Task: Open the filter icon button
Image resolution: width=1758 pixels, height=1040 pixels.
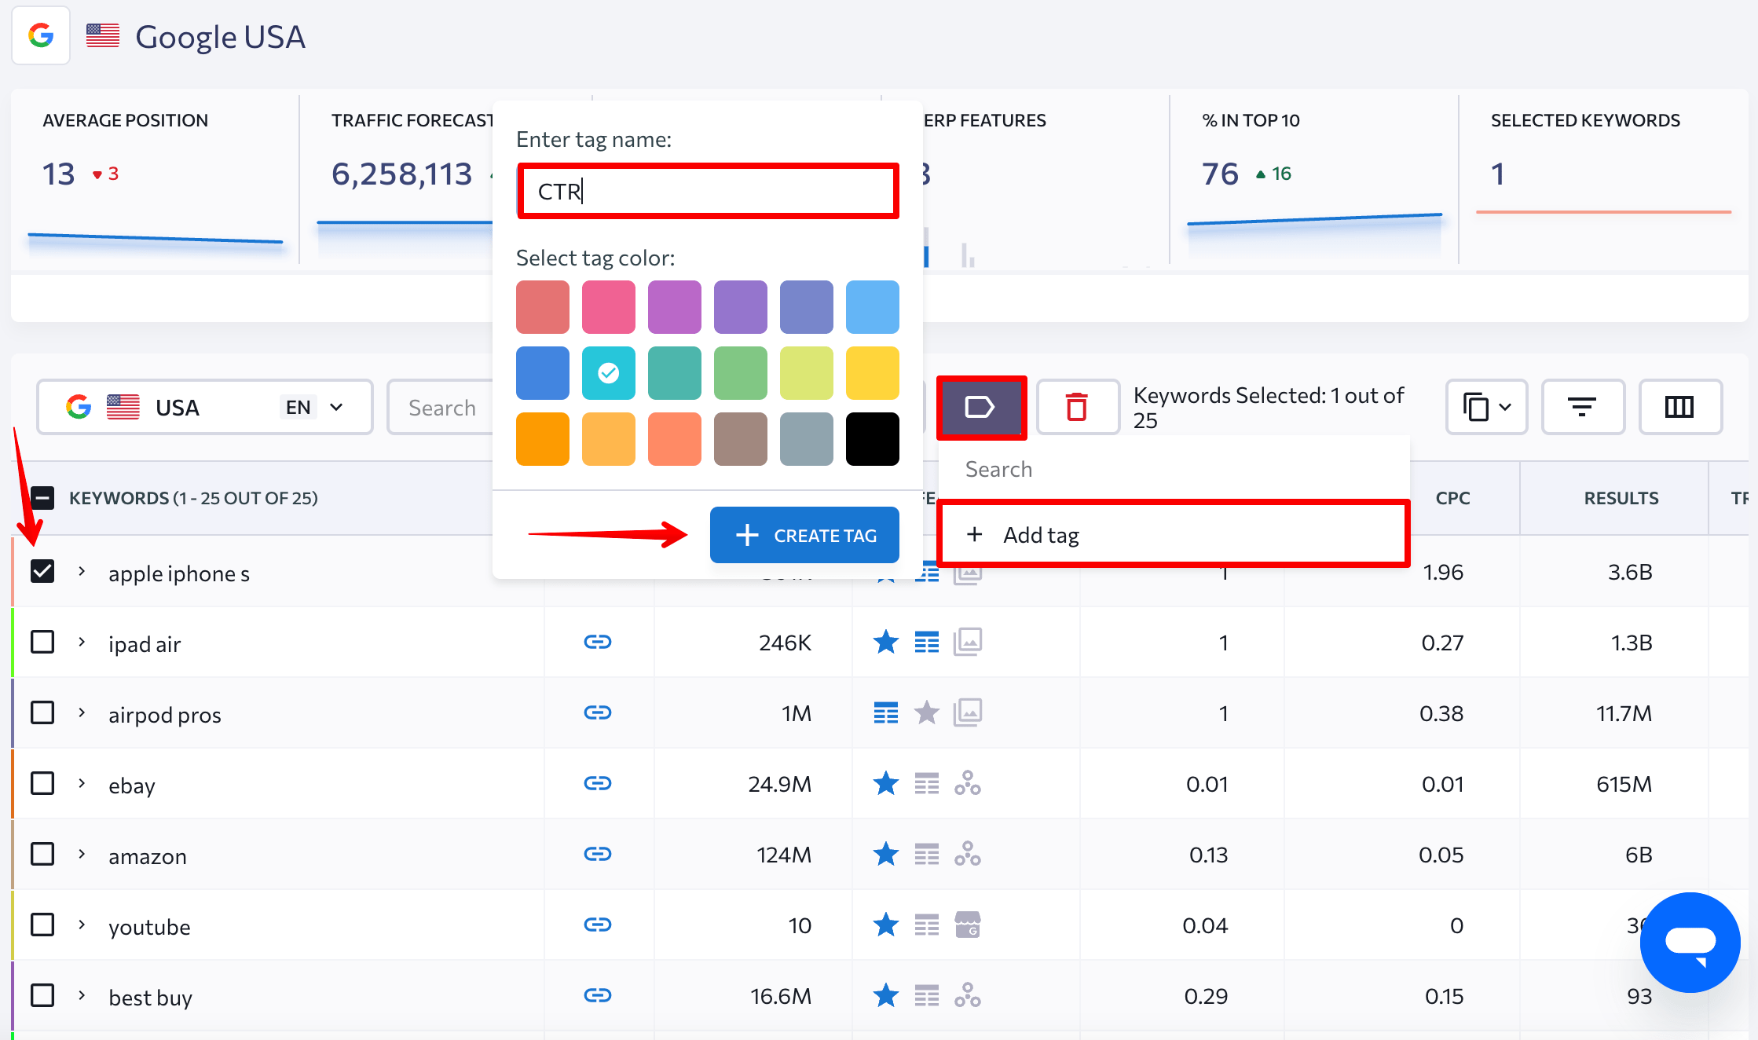Action: point(1582,407)
